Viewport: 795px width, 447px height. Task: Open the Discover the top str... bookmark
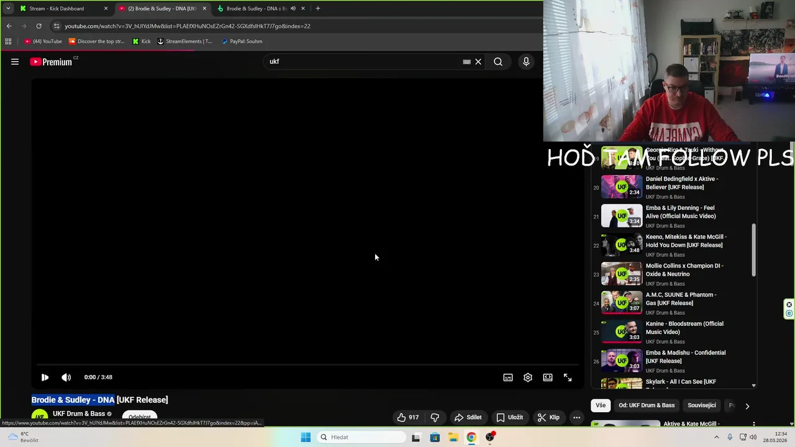pos(96,42)
